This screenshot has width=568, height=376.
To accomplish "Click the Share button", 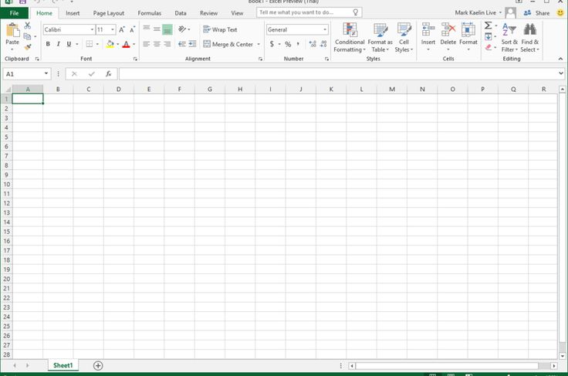I will (x=539, y=13).
